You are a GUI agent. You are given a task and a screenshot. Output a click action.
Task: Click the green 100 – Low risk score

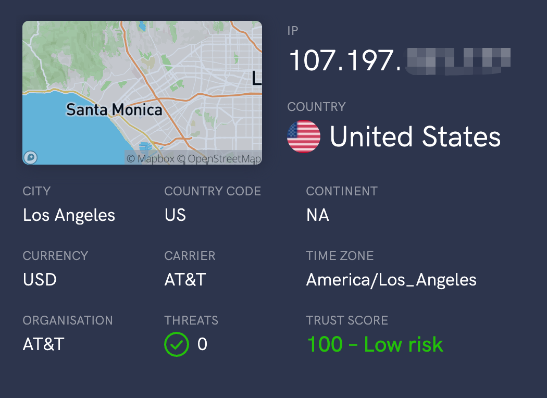(x=375, y=344)
